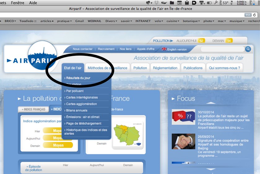Open the musique bookmarks dropdown
The width and height of the screenshot is (260, 174).
point(237,21)
